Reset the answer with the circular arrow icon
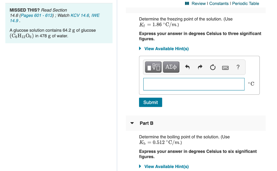Viewport: 277px width, 171px height. [213, 67]
